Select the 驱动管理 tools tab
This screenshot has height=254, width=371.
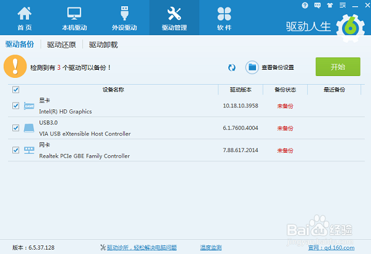click(x=174, y=19)
